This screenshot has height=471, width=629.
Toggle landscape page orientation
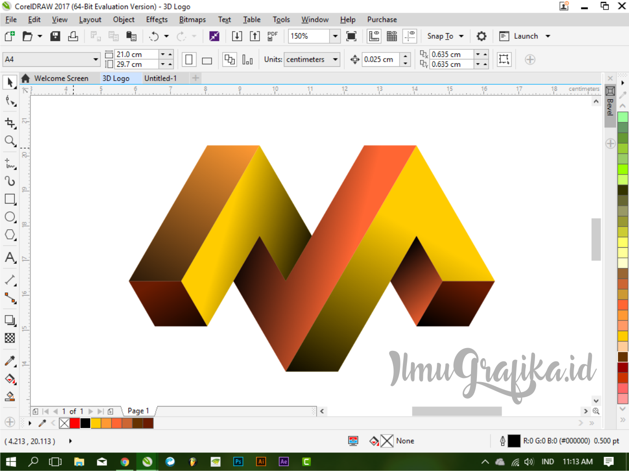[206, 59]
